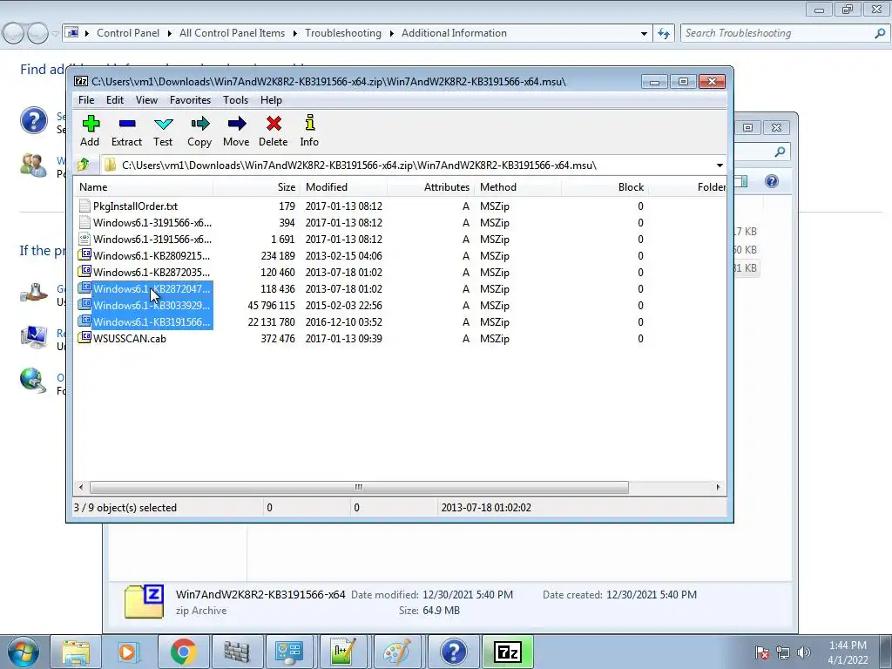
Task: Sort by the Method column header
Action: [x=518, y=187]
